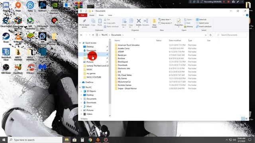Switch to the Home ribbon tab

coord(92,15)
